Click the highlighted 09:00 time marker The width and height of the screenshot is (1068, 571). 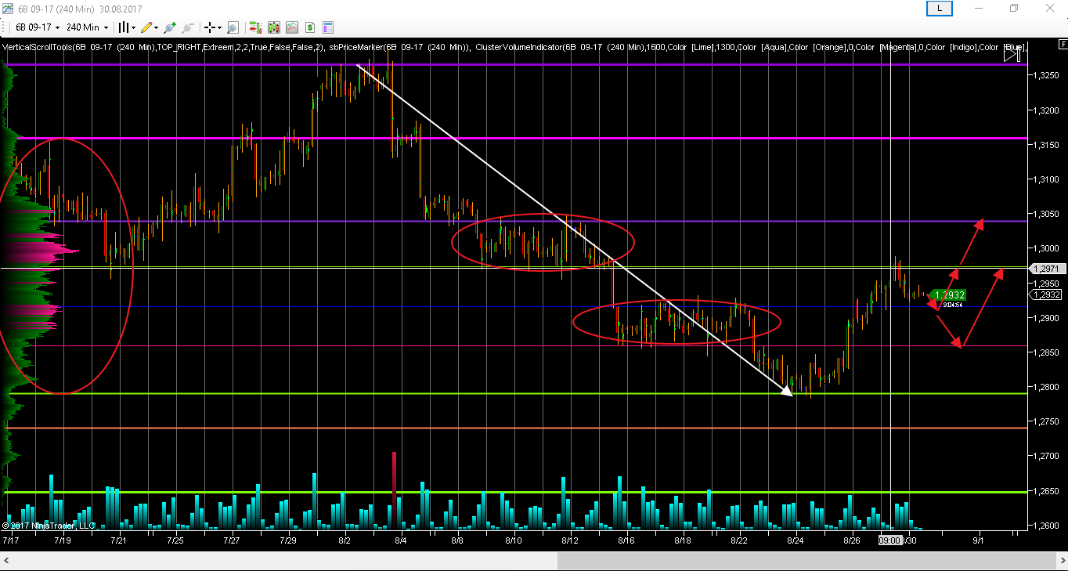(889, 540)
